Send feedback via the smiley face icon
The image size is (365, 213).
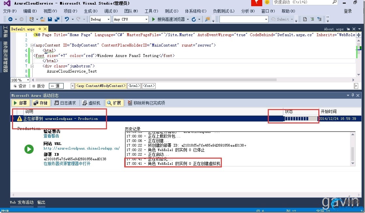267,2
